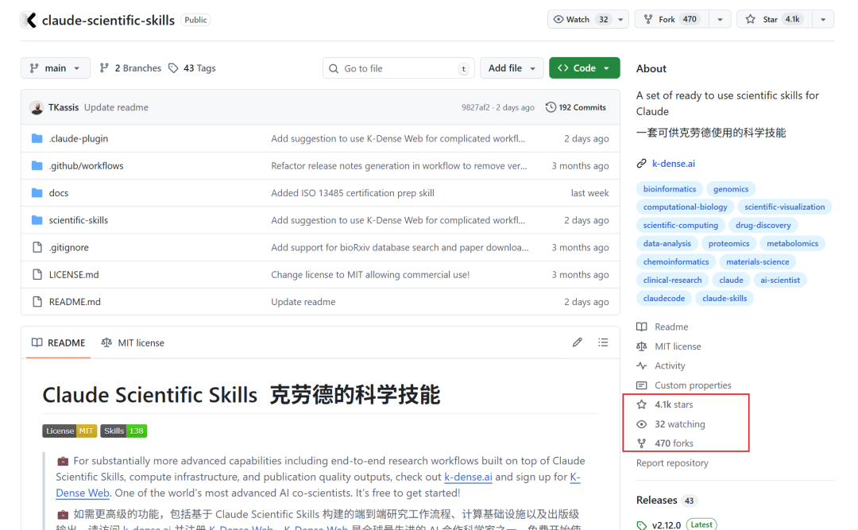Click the eye icon on the Watch button

pyautogui.click(x=558, y=19)
